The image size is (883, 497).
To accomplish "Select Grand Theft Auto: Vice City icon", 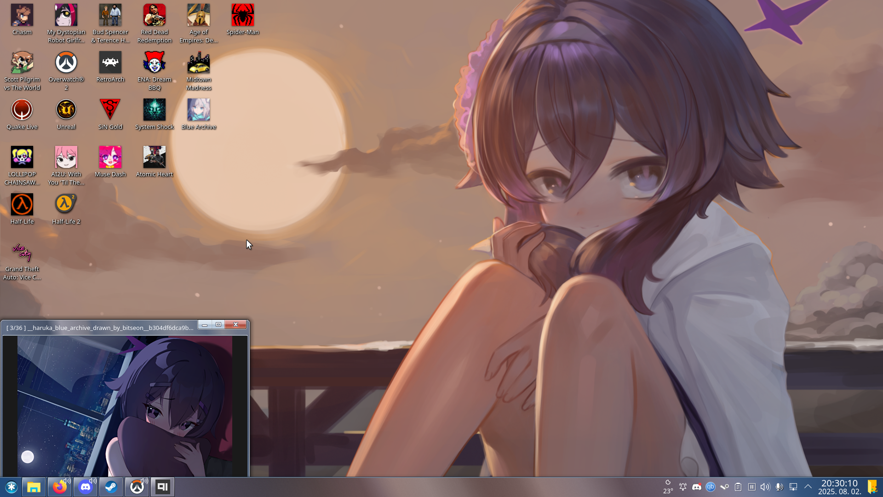I will point(22,261).
